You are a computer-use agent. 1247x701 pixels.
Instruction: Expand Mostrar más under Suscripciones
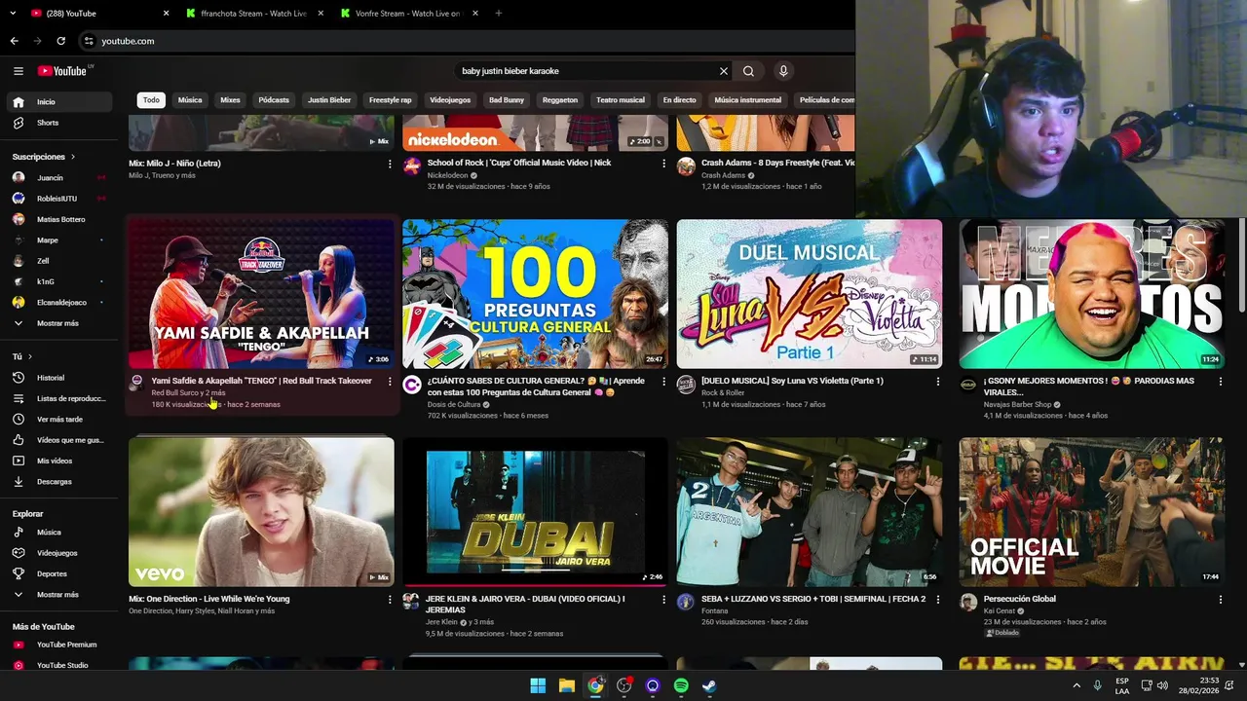point(61,323)
